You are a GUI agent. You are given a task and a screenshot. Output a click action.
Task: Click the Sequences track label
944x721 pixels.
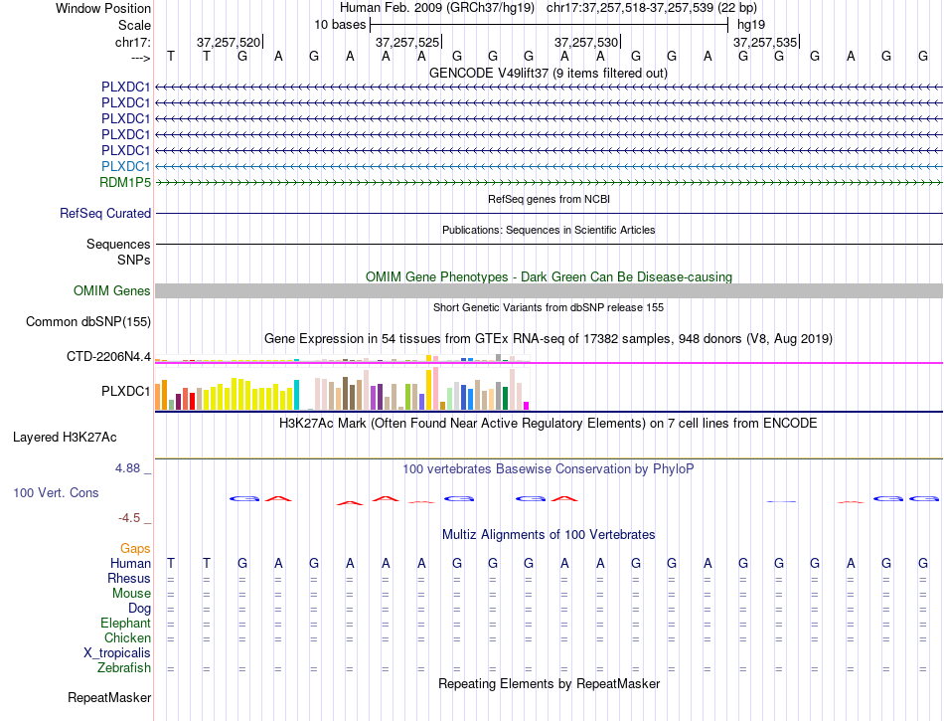pos(118,244)
